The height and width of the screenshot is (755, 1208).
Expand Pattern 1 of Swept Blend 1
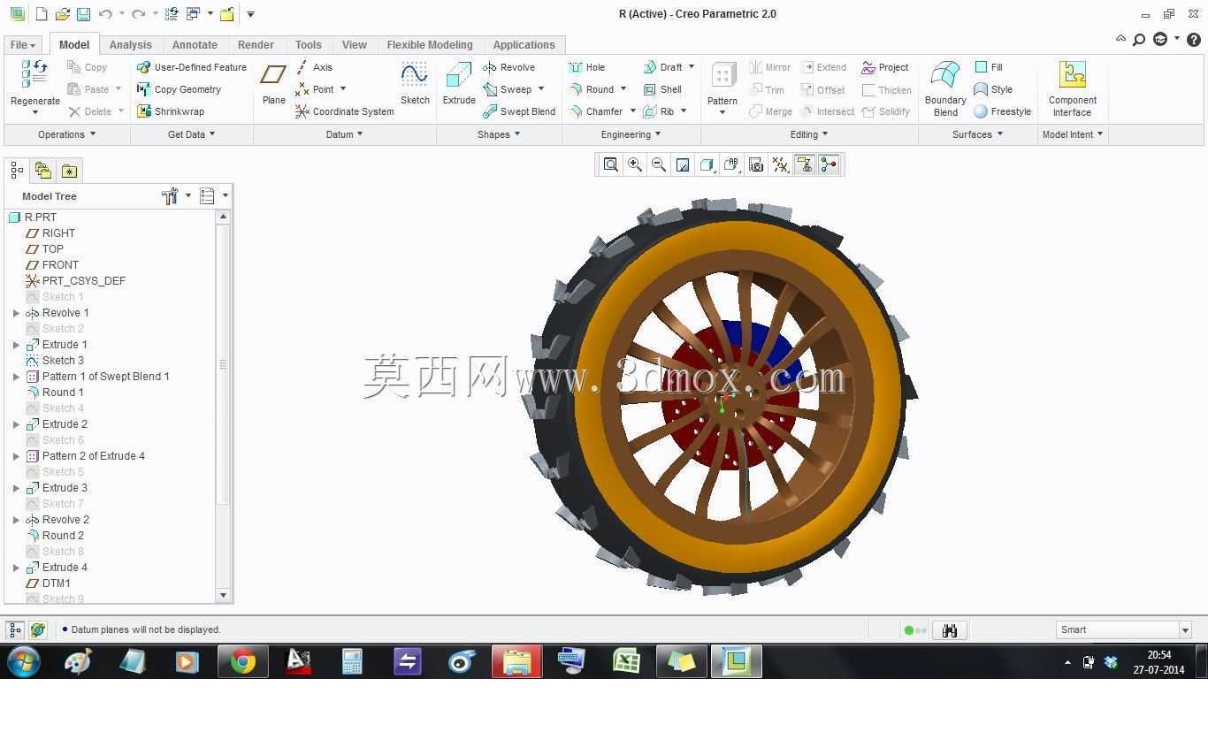(16, 377)
